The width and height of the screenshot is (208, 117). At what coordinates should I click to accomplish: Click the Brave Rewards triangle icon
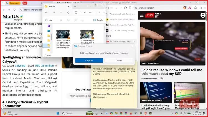click(190, 8)
